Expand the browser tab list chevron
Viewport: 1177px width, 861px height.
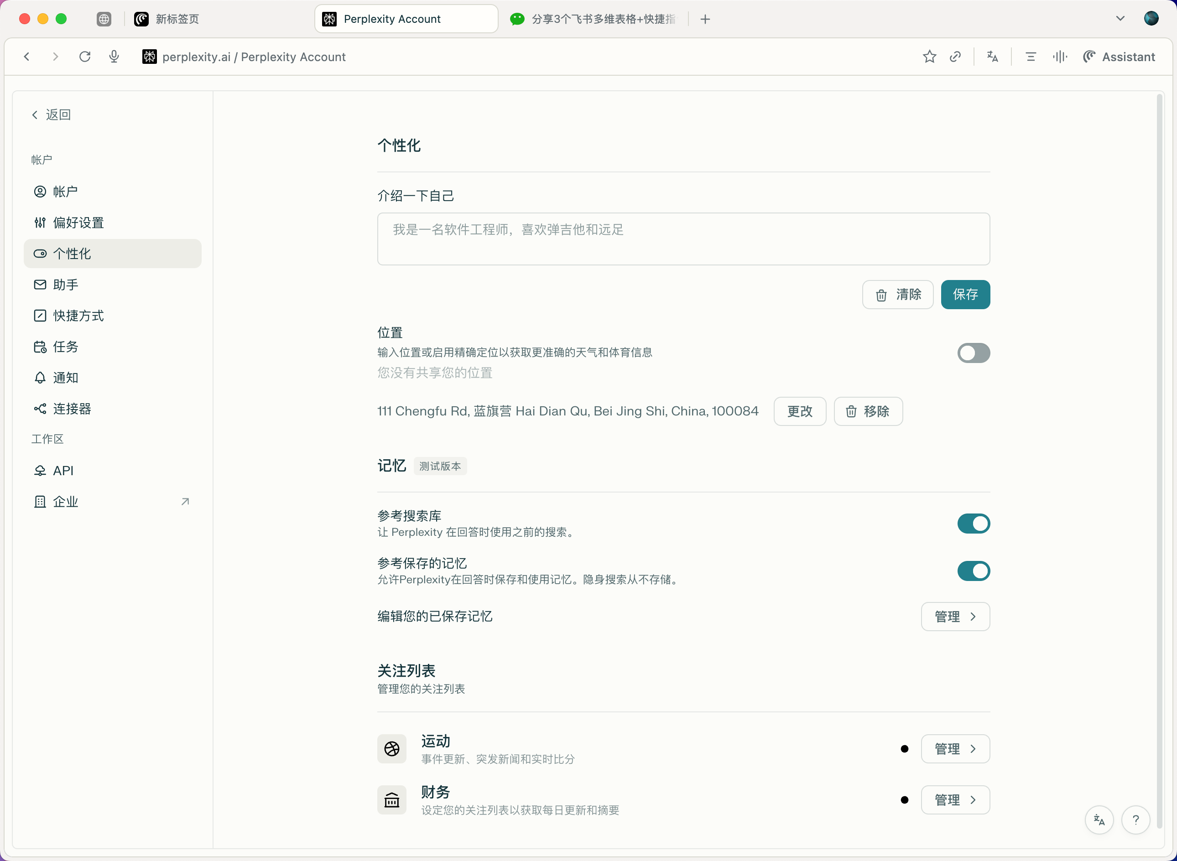coord(1120,19)
